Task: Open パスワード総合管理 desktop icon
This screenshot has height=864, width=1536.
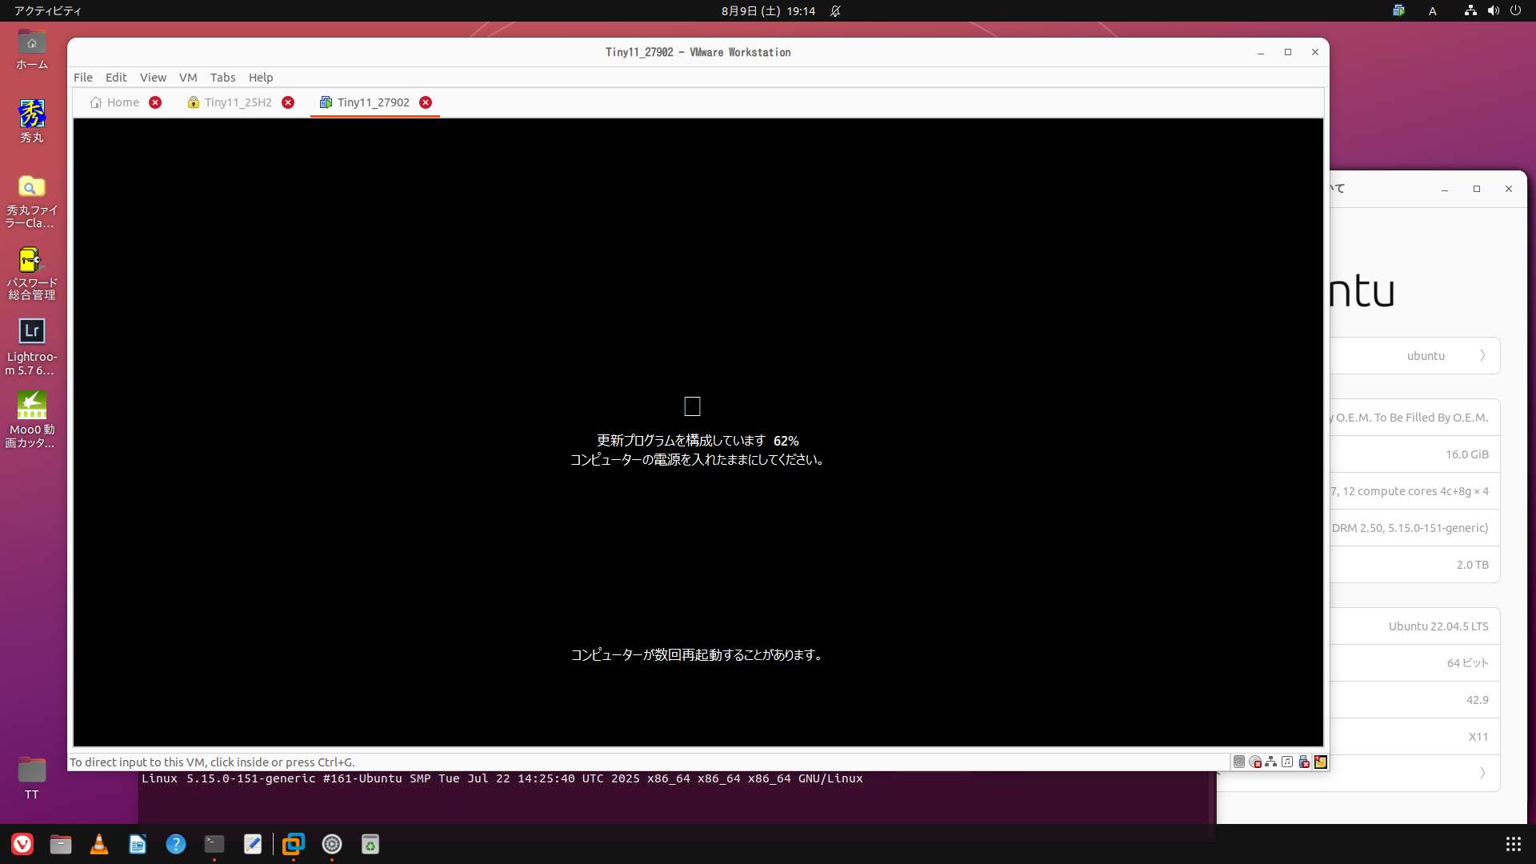Action: pyautogui.click(x=32, y=274)
